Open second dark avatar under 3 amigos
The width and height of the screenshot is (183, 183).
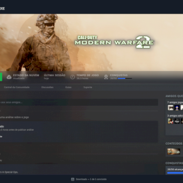pos(177,121)
